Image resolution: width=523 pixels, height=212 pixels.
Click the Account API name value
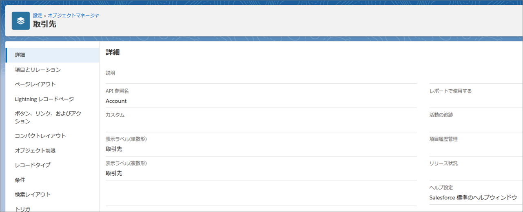pos(116,101)
